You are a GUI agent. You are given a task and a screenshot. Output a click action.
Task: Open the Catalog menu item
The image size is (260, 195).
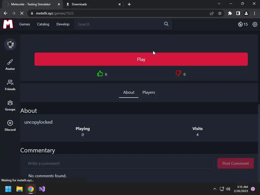tap(43, 24)
